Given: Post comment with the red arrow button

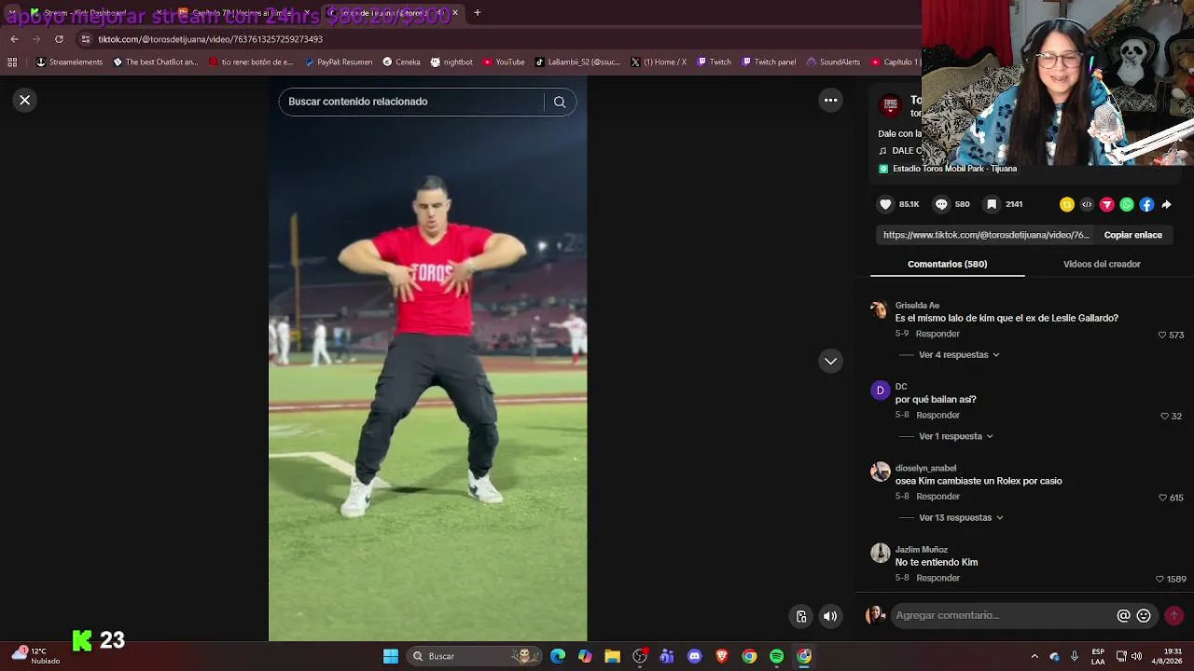Looking at the screenshot, I should (1174, 615).
